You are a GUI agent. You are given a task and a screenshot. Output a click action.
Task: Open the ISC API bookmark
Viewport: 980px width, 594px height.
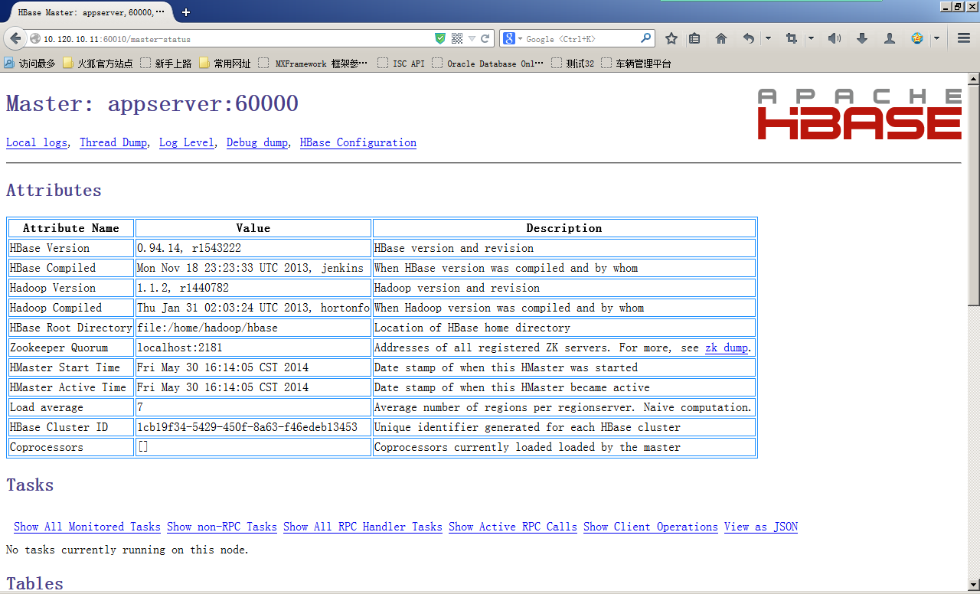tap(401, 64)
